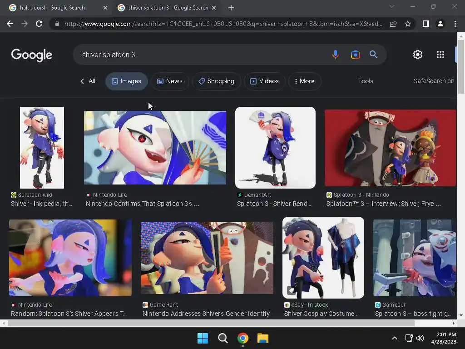Search by image with camera icon
465x349 pixels.
click(355, 55)
